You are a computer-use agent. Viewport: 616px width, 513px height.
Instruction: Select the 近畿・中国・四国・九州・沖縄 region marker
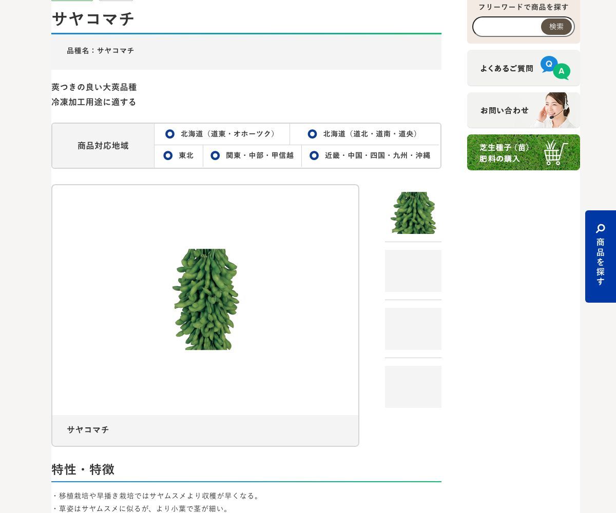pos(314,155)
